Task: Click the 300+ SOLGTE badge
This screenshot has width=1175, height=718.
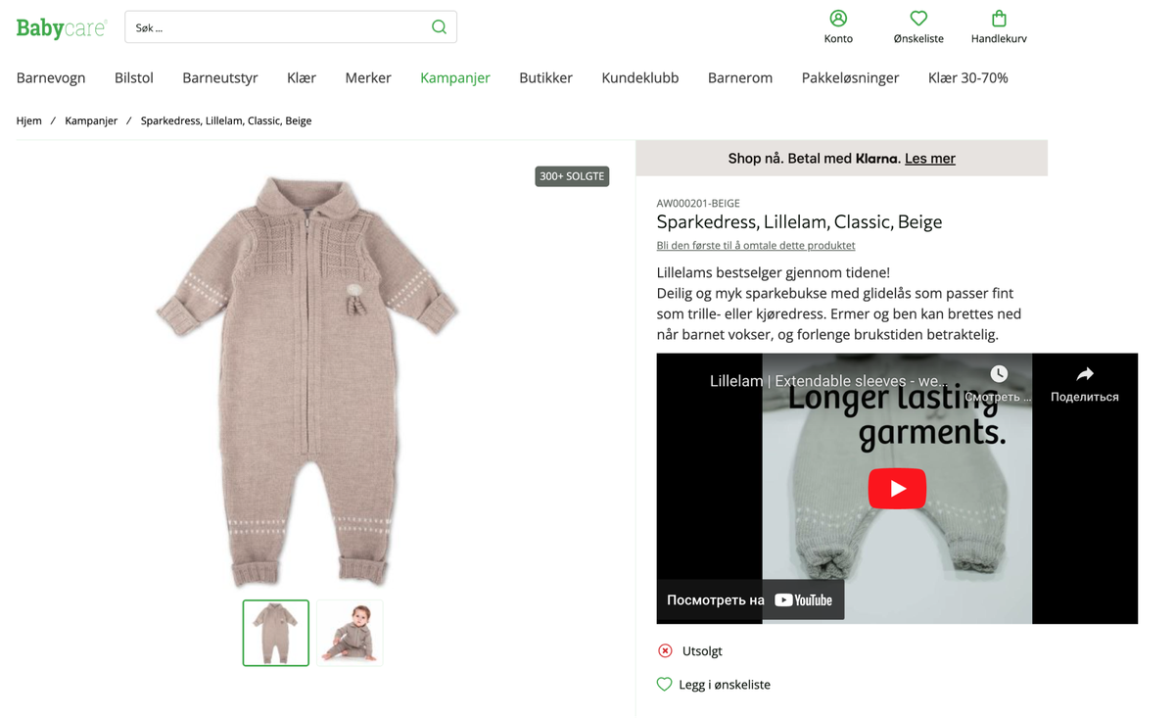Action: tap(572, 176)
